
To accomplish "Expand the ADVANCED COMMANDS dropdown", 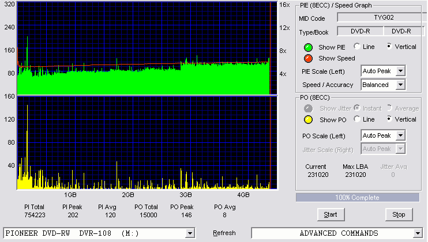I will pyautogui.click(x=418, y=233).
